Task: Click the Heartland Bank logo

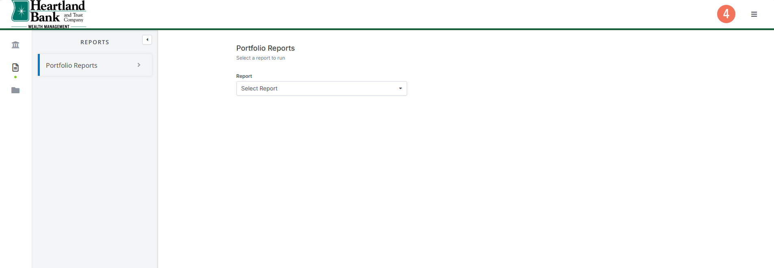Action: tap(49, 14)
